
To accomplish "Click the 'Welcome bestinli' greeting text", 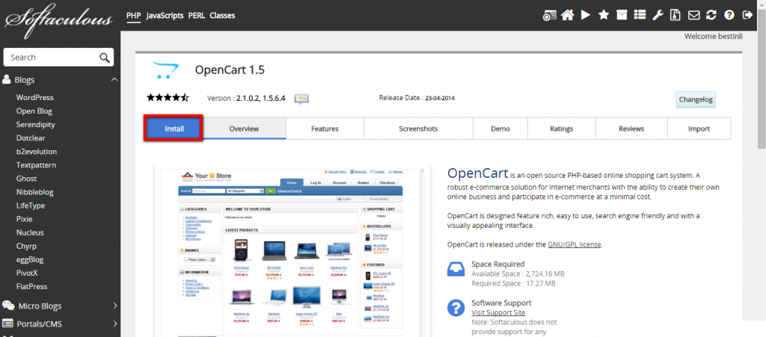I will pyautogui.click(x=713, y=36).
